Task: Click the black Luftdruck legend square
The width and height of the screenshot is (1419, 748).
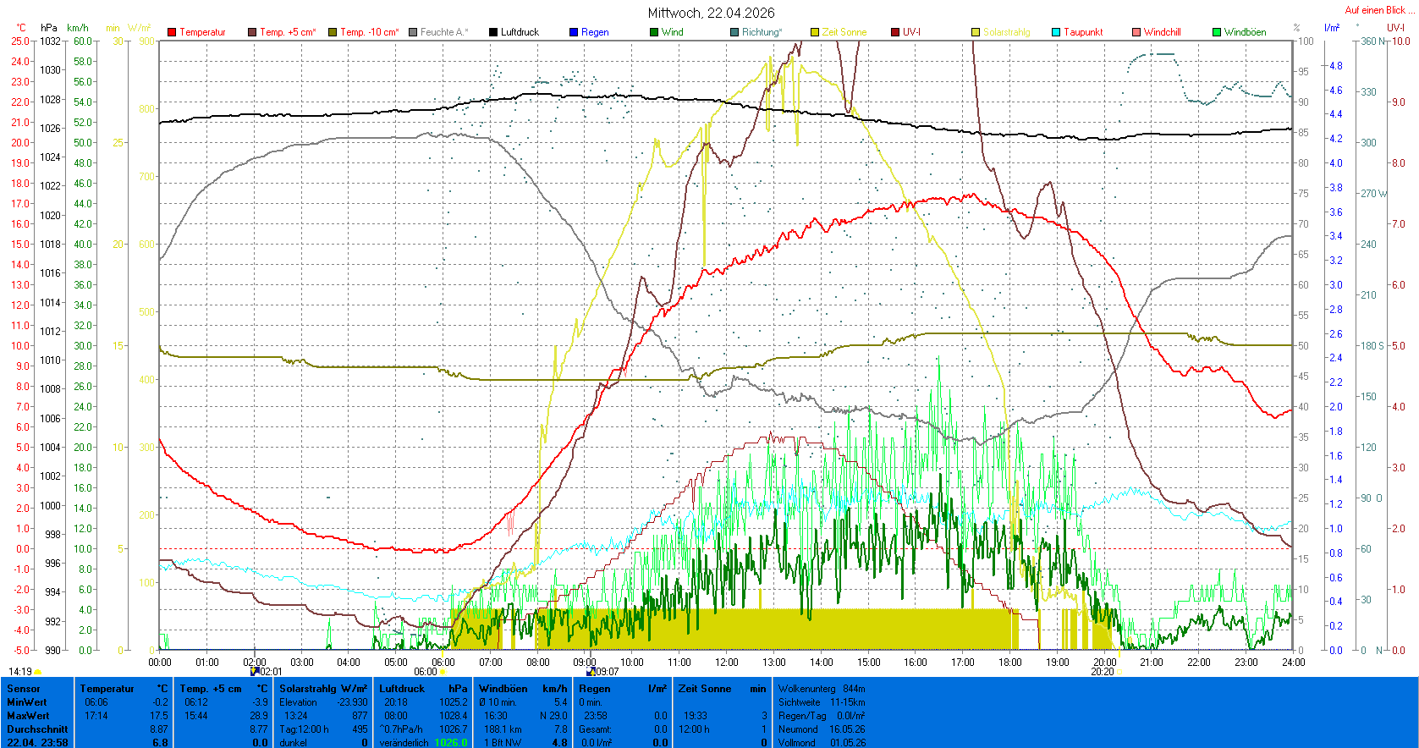Action: [x=493, y=32]
